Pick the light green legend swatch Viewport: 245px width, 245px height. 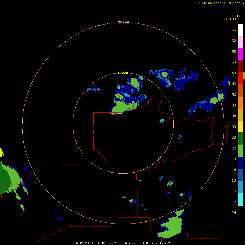(240, 151)
